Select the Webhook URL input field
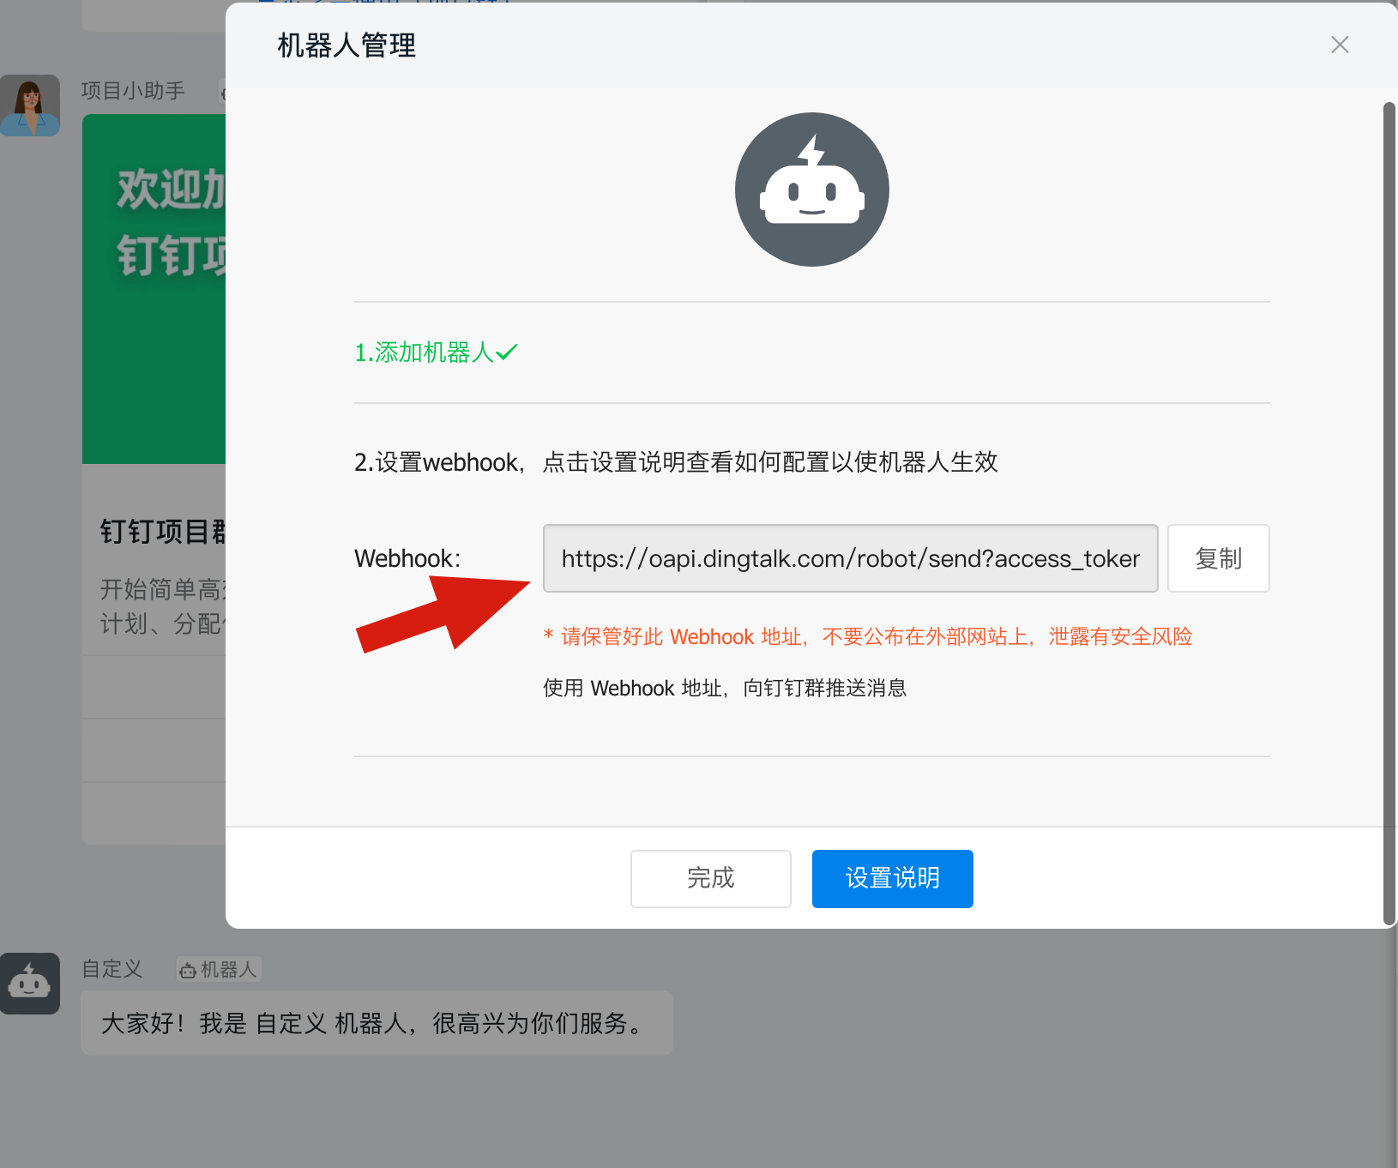The height and width of the screenshot is (1168, 1398). 850,558
